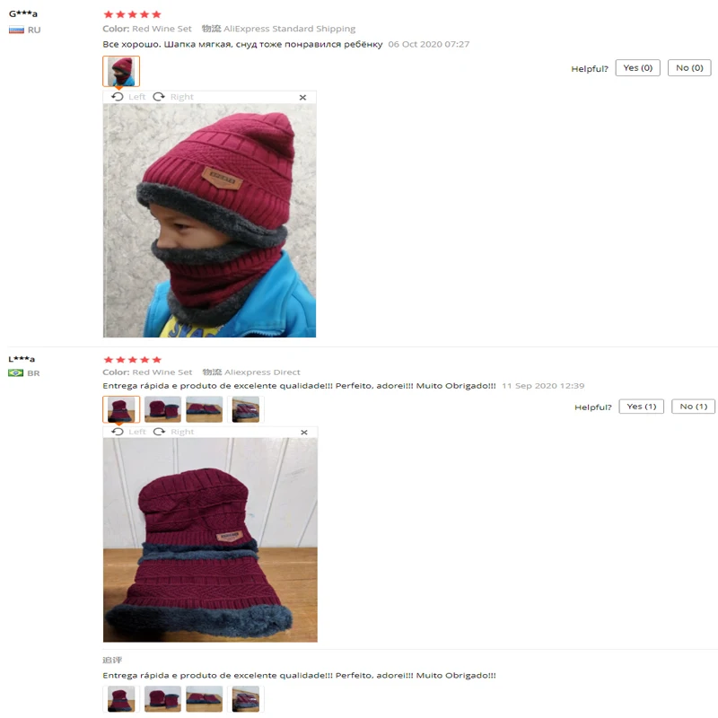Click the enlarged photo of red hat set on table

pyautogui.click(x=210, y=540)
